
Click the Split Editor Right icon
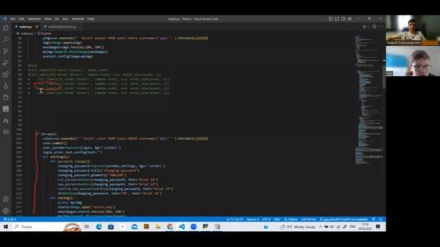pos(374,27)
